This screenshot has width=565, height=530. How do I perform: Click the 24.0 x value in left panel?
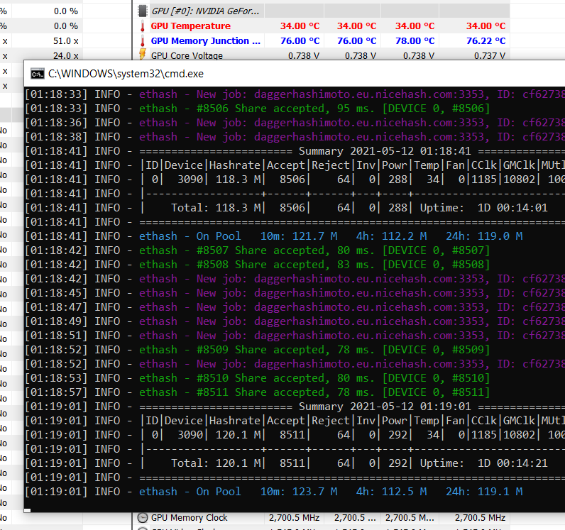[x=66, y=56]
